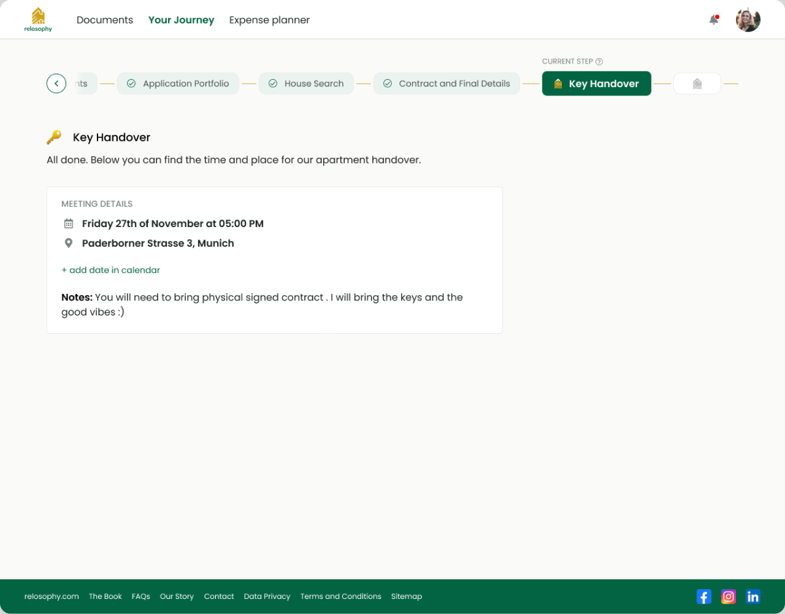This screenshot has width=785, height=614.
Task: Select the House Search step
Action: click(306, 84)
